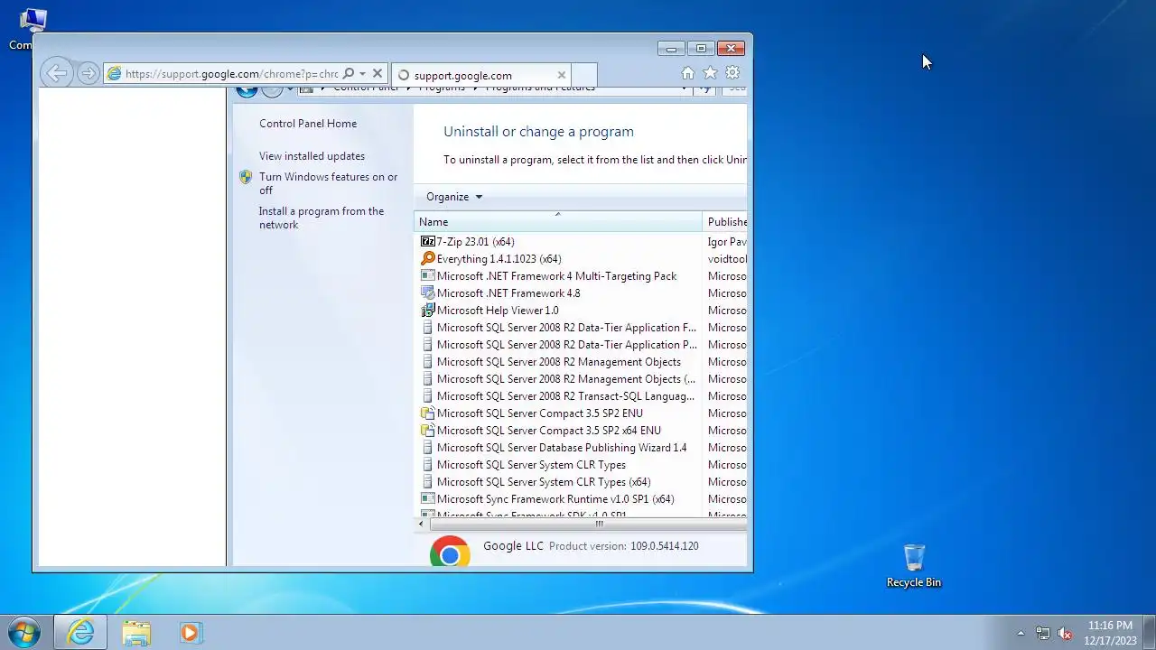This screenshot has width=1156, height=650.
Task: Select SQL Server 2008 R2 Data-Tier Application P... row
Action: pos(581,345)
